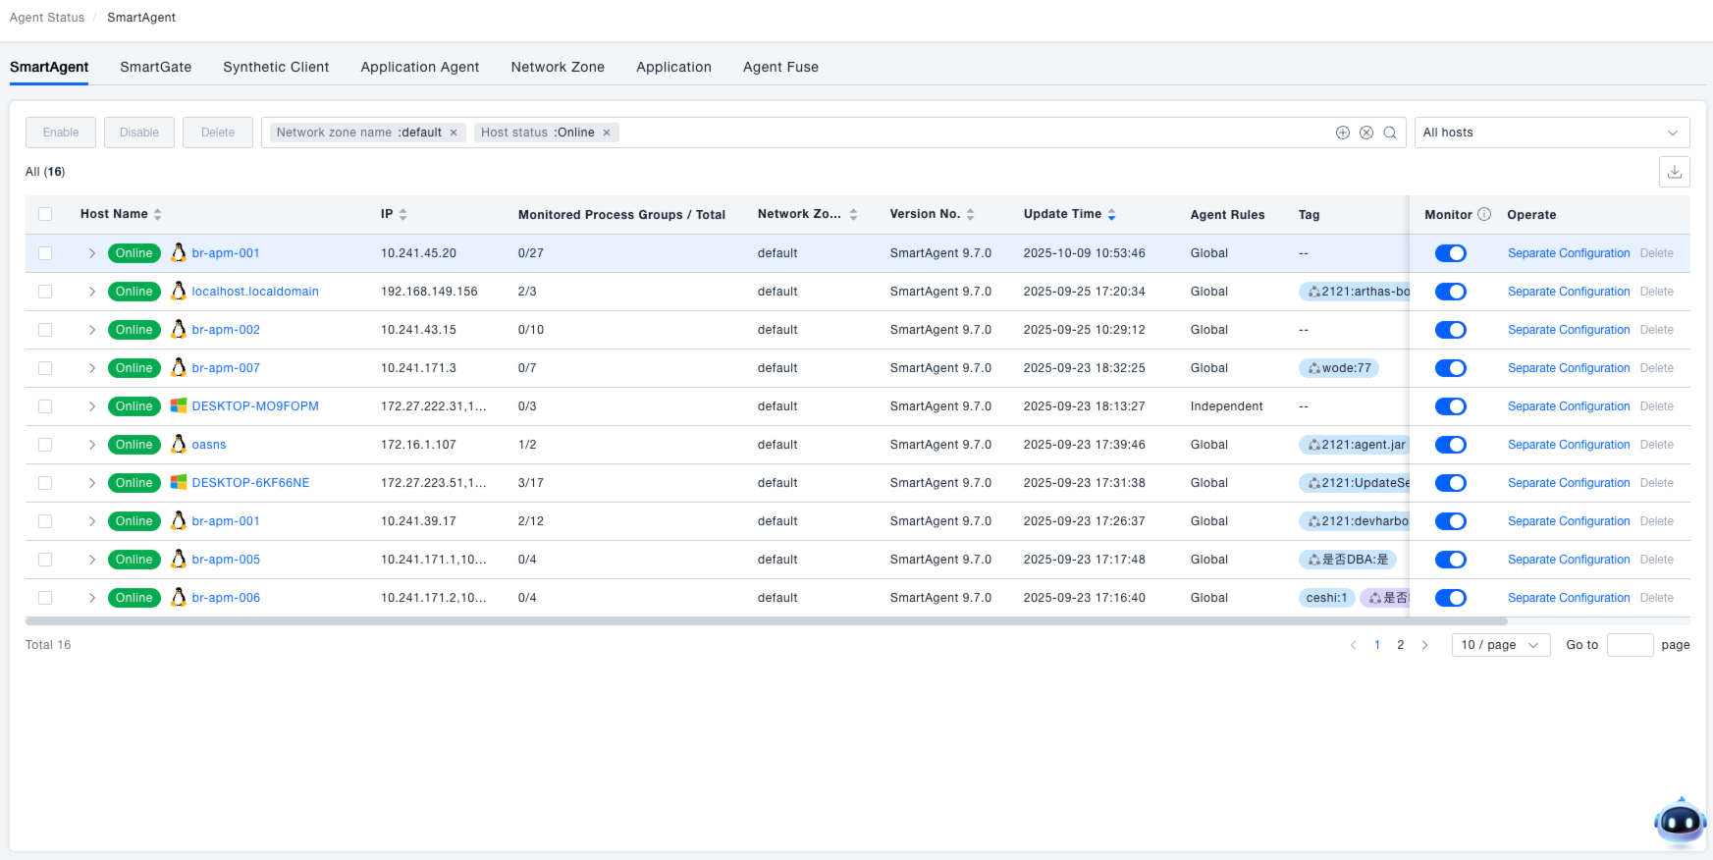Click the add filter plus icon
Viewport: 1713px width, 860px height.
tap(1342, 133)
